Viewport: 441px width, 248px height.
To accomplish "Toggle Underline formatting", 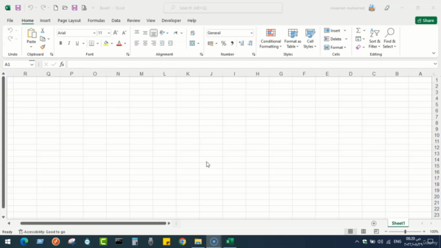I will point(77,43).
